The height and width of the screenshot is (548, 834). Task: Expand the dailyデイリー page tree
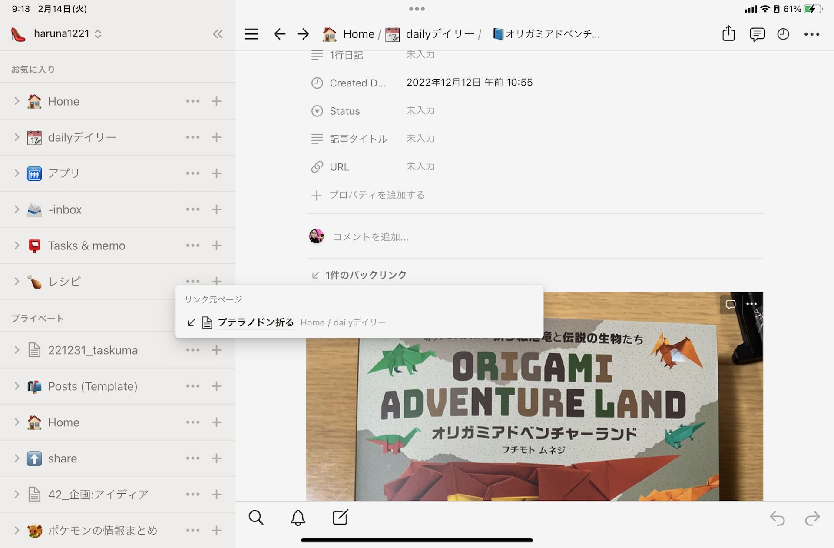point(17,137)
